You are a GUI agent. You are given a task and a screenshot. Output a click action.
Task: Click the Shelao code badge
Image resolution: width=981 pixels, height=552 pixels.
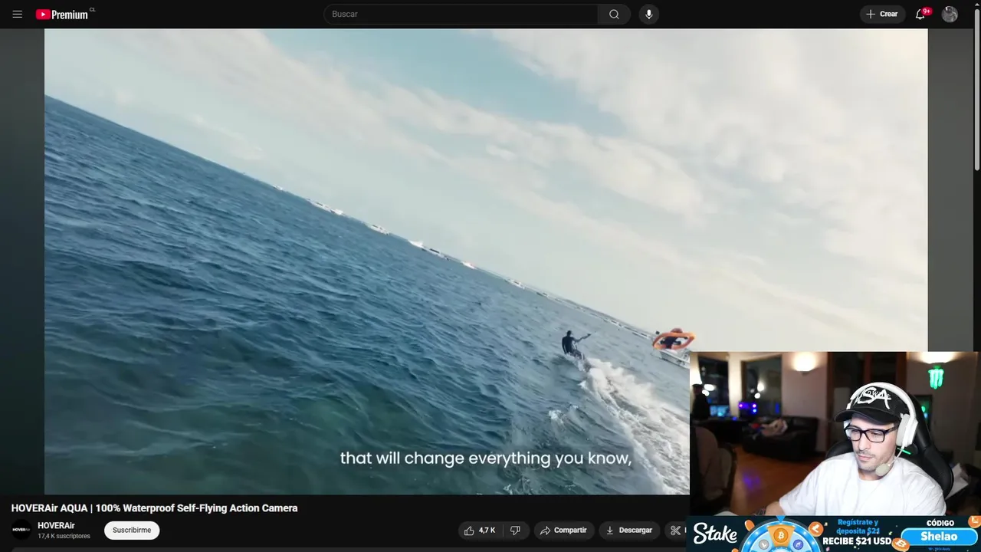point(939,537)
